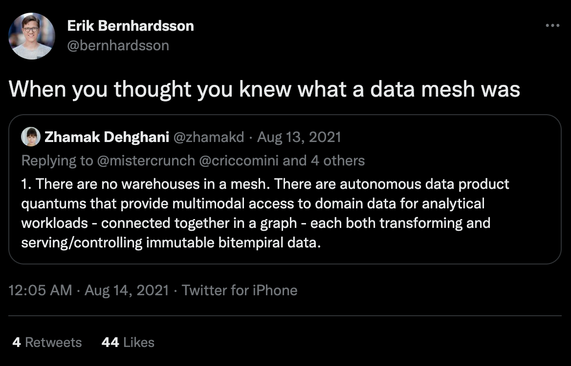
Task: Open the 12:05 AM timestamp link
Action: (x=40, y=290)
